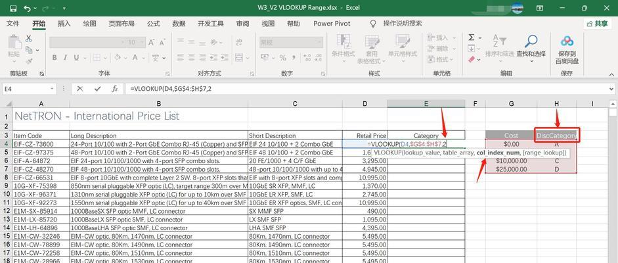Click the 共享 Share button

click(597, 24)
